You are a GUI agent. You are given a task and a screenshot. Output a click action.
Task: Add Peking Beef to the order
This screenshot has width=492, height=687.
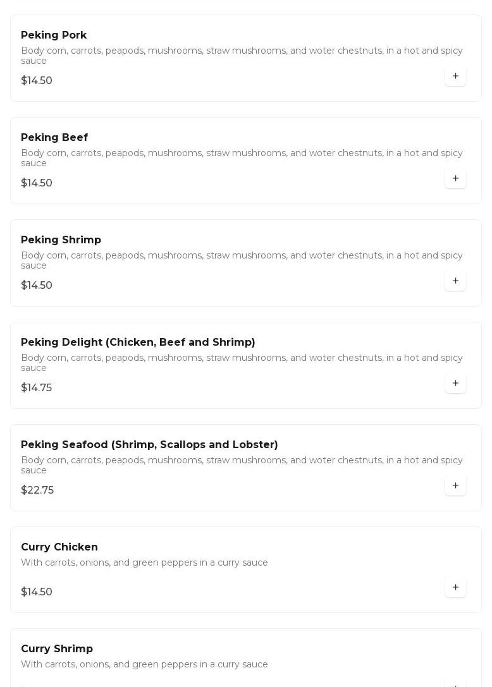click(455, 178)
